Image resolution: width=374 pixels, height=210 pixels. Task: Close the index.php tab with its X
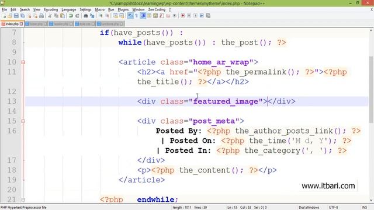click(x=21, y=24)
